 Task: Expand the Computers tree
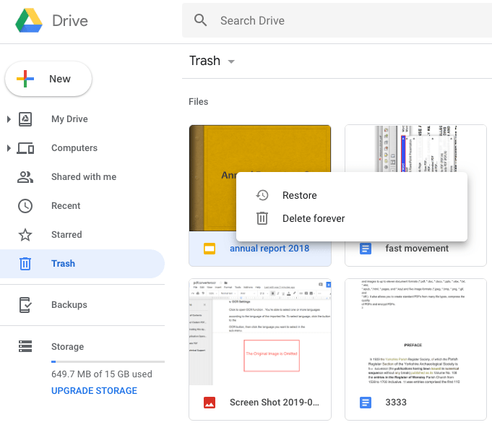coord(9,148)
